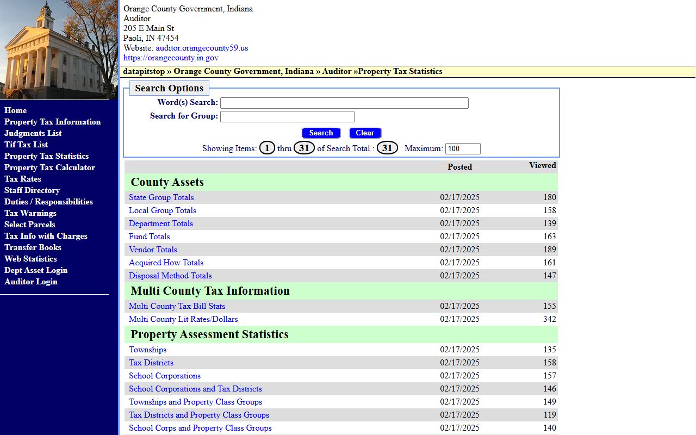Go to Judgments List
The image size is (696, 435).
coord(33,133)
